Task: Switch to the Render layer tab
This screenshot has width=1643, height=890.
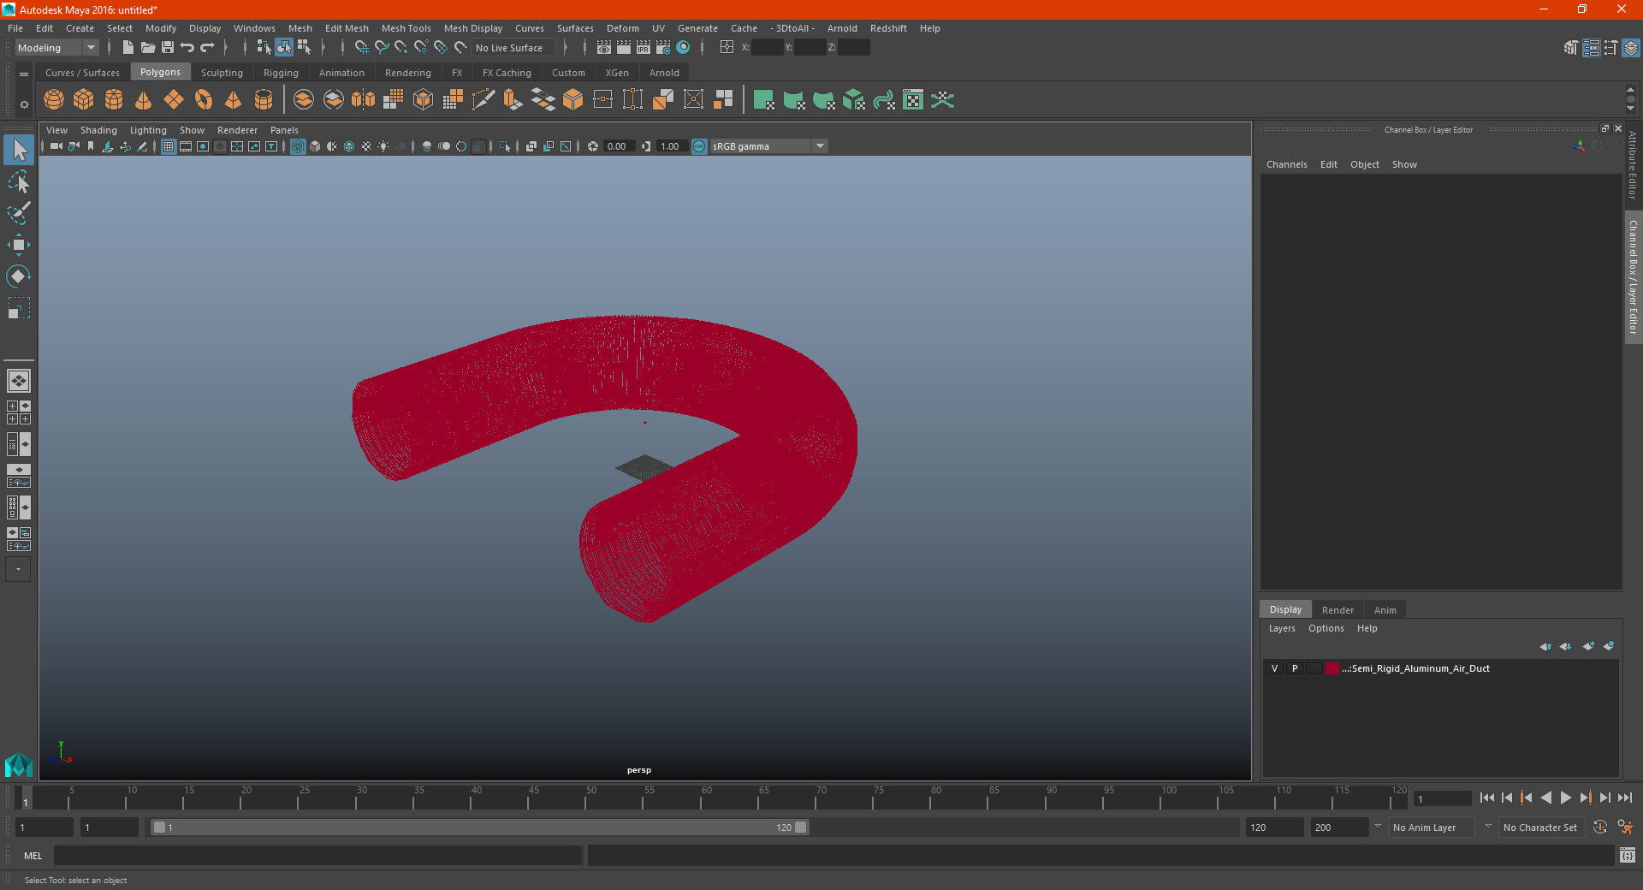Action: click(x=1338, y=610)
